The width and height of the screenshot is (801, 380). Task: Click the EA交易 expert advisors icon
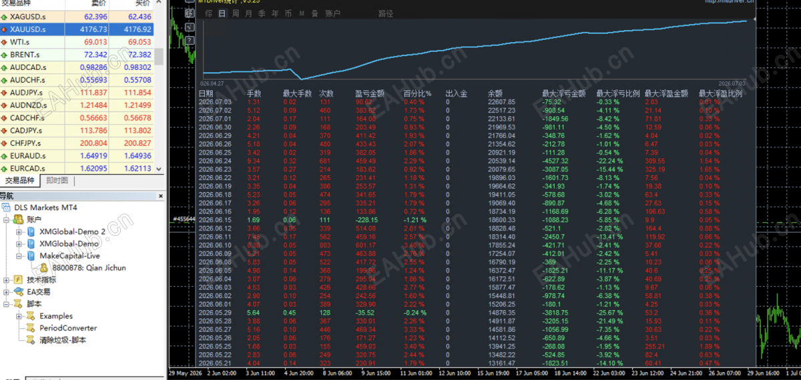19,292
